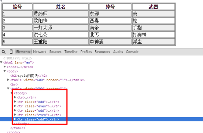Click the 姓名 table header
Screen dimensions: 203x133
61,7
